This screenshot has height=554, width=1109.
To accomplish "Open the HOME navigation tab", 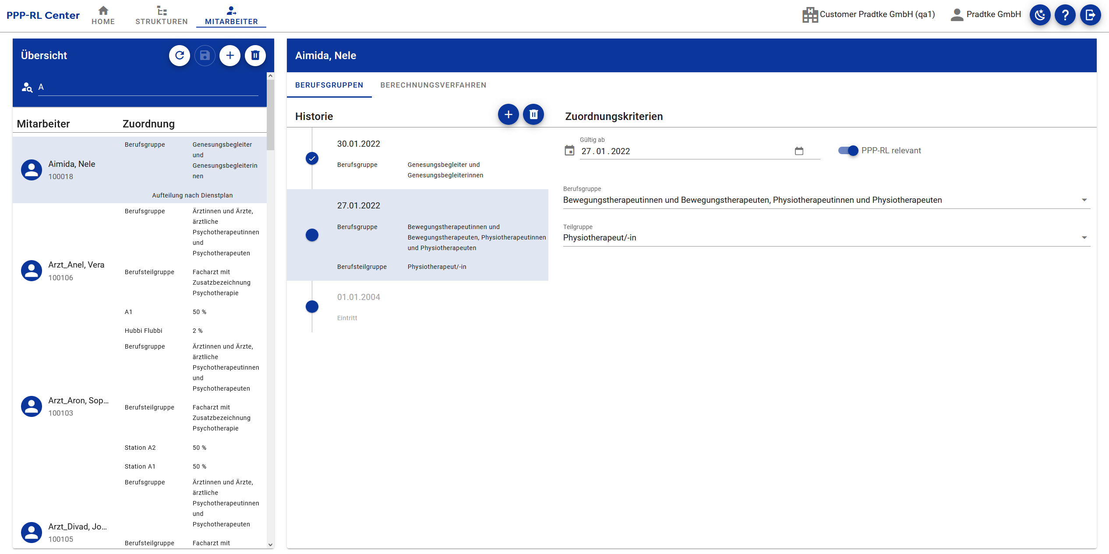I will point(103,16).
